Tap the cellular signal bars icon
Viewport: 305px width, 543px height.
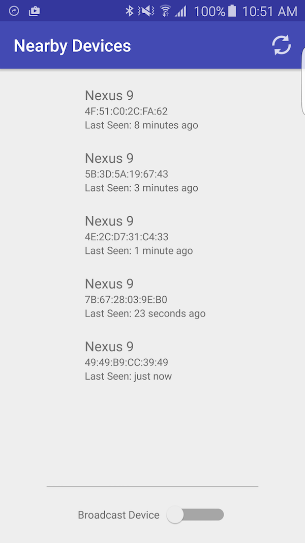pyautogui.click(x=180, y=11)
